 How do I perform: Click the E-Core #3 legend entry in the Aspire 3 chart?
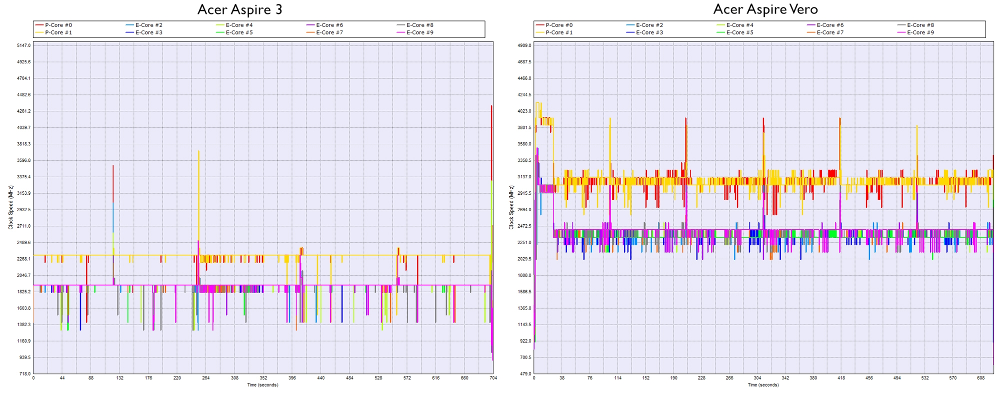144,32
